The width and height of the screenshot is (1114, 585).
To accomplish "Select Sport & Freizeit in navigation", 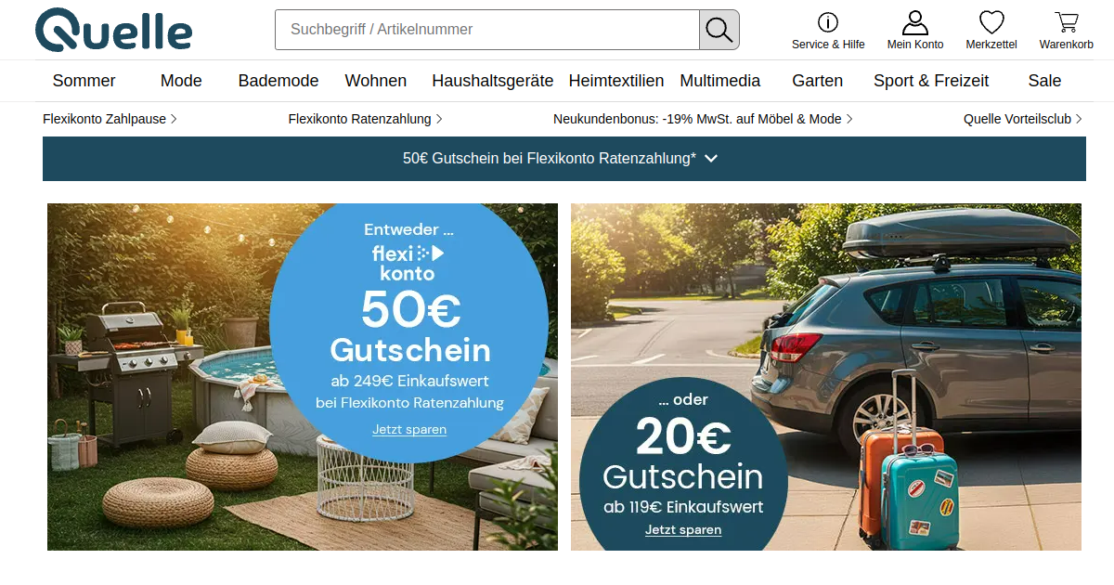I will point(931,81).
